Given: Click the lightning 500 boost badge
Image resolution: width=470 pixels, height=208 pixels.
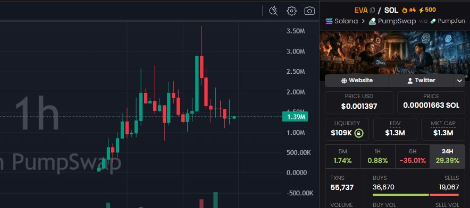Looking at the screenshot, I should [x=427, y=10].
